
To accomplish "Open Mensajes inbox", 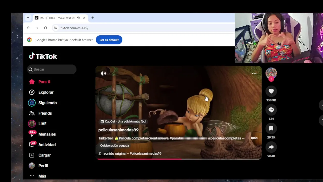I will (x=47, y=134).
